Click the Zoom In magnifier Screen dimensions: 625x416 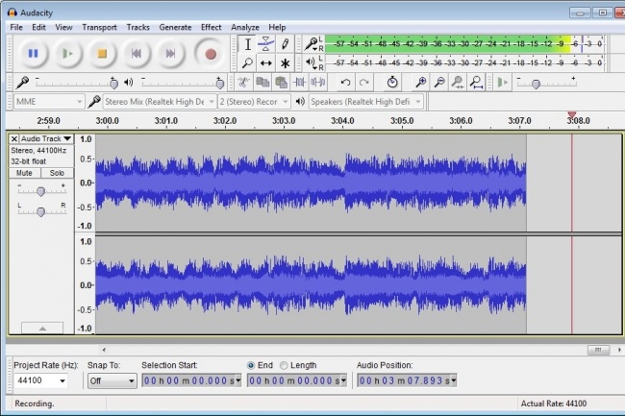[x=421, y=83]
